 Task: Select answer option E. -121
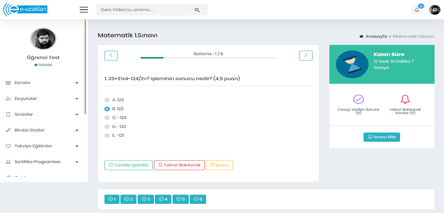(x=107, y=136)
